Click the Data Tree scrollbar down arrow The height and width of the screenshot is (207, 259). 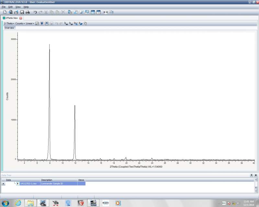[256, 191]
